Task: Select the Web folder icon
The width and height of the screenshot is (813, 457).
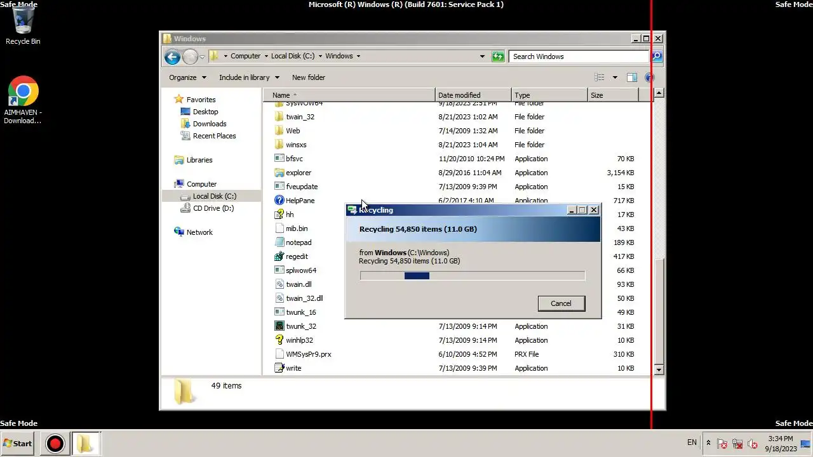Action: click(279, 131)
